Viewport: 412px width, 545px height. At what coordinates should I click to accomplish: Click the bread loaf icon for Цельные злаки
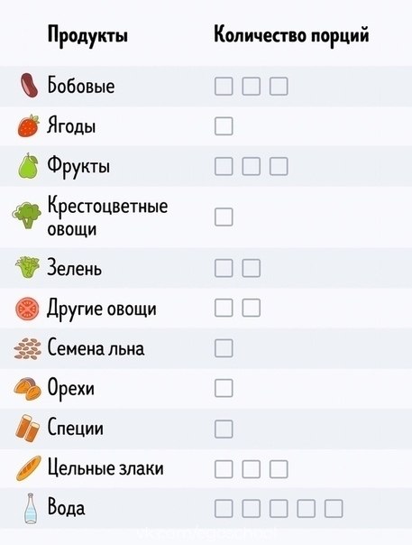click(29, 468)
